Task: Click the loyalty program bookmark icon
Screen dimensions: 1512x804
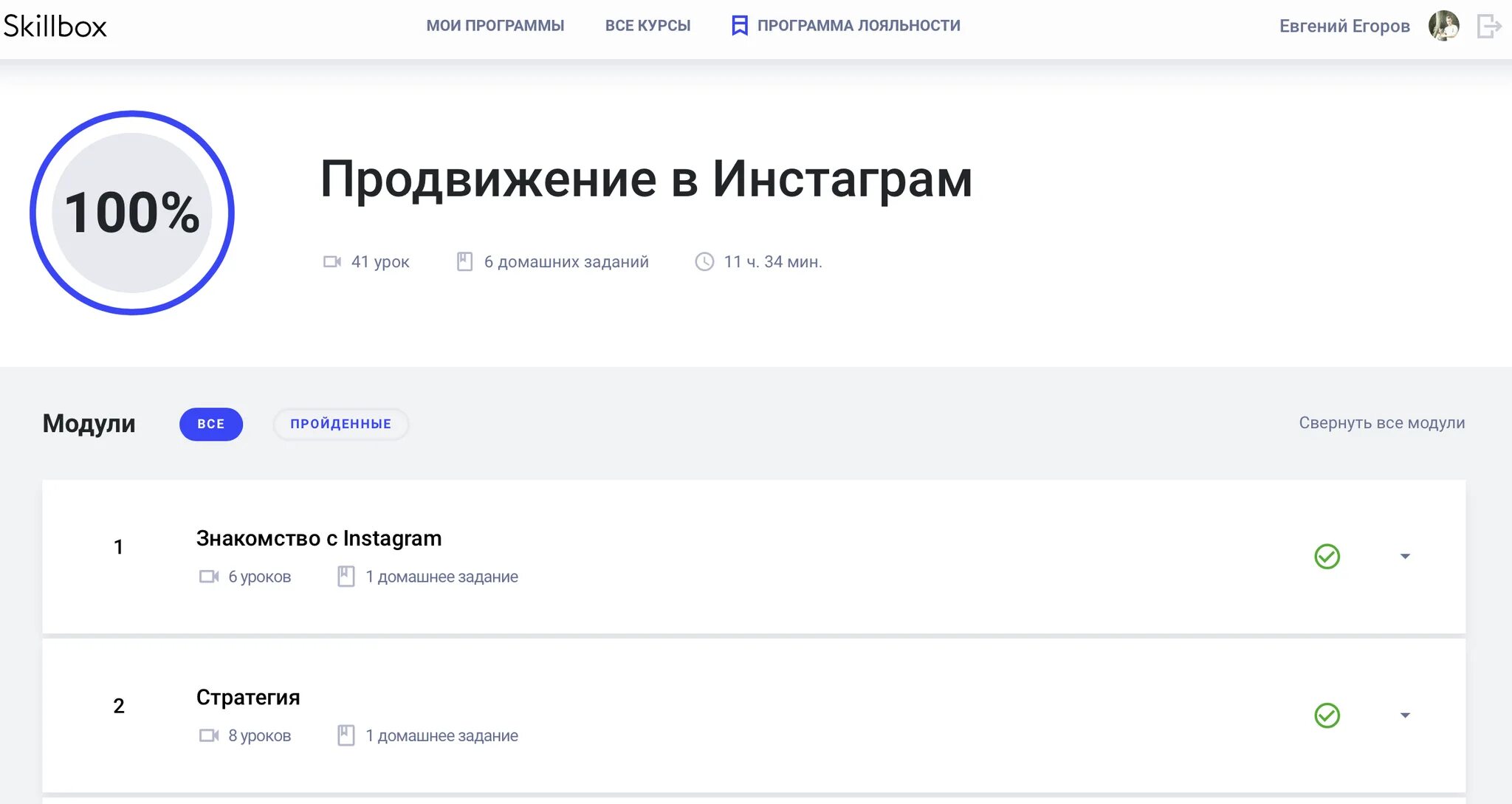Action: pyautogui.click(x=739, y=26)
